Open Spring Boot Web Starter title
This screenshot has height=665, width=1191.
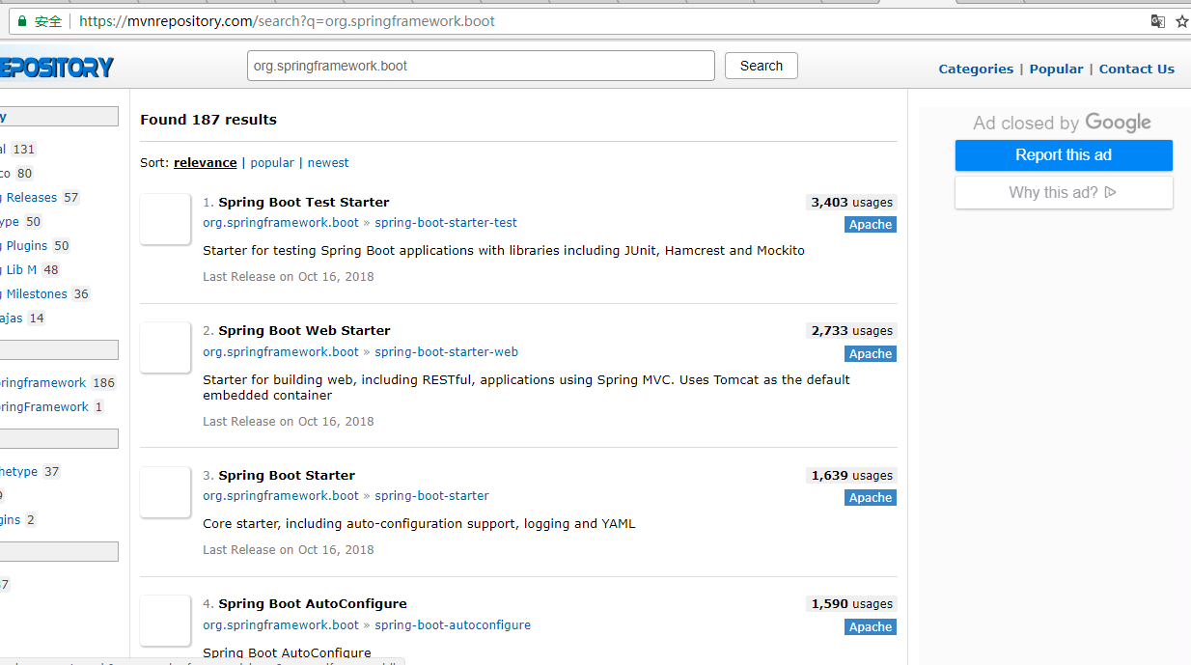click(x=304, y=331)
